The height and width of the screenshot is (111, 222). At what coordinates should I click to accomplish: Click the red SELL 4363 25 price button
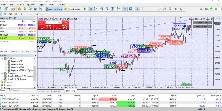coord(46,27)
